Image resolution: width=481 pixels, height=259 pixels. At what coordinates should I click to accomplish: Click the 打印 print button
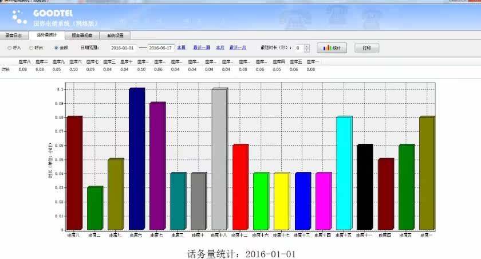[366, 48]
